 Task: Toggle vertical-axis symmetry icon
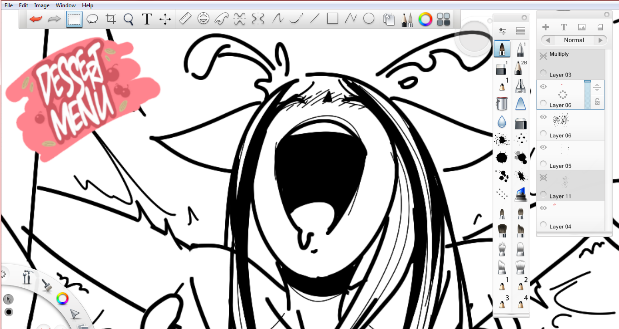pos(258,19)
